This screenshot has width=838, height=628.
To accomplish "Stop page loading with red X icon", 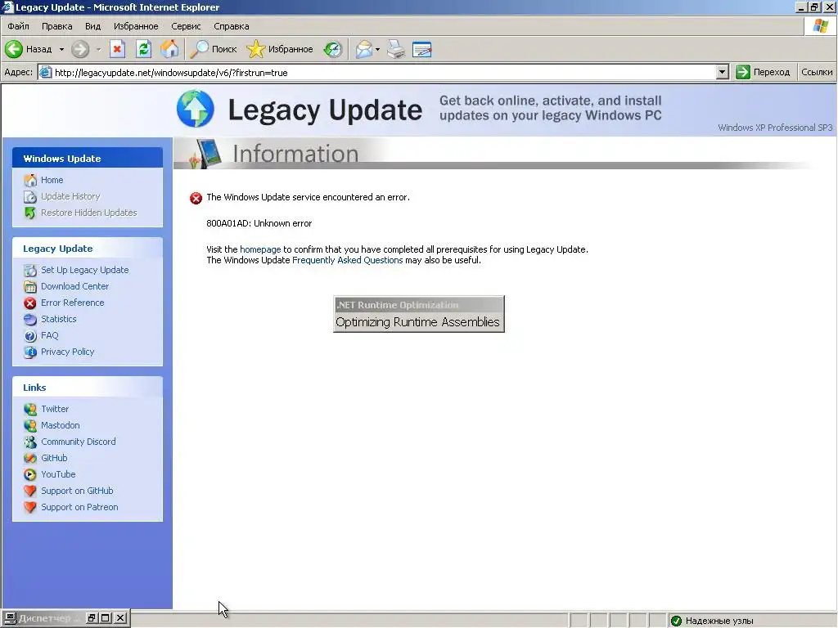I will (x=117, y=49).
